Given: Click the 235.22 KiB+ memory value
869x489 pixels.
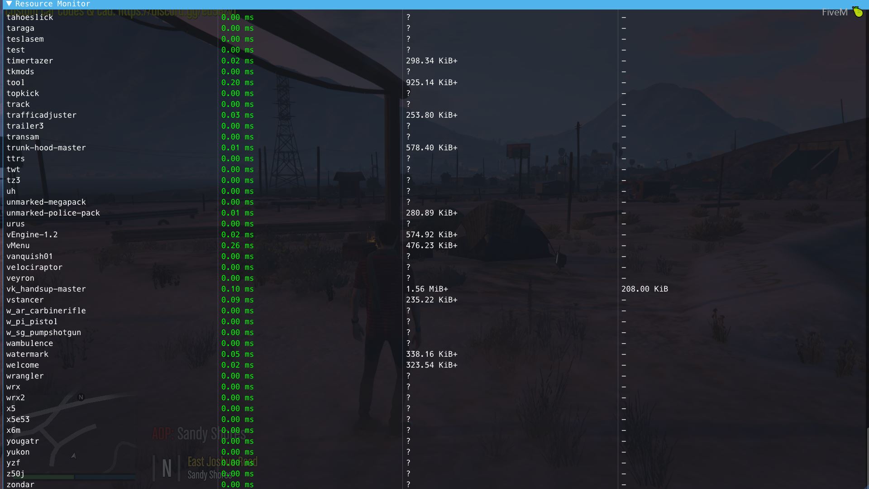Looking at the screenshot, I should tap(432, 300).
